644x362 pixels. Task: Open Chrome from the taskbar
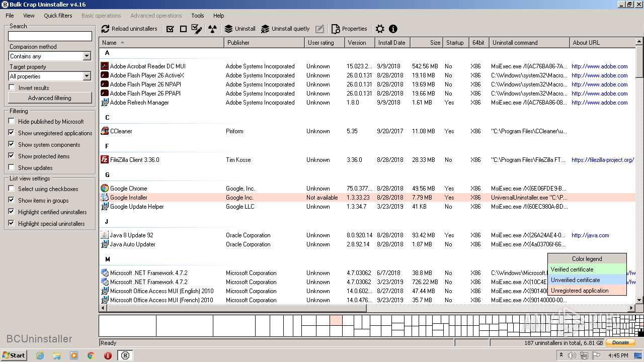(x=91, y=355)
